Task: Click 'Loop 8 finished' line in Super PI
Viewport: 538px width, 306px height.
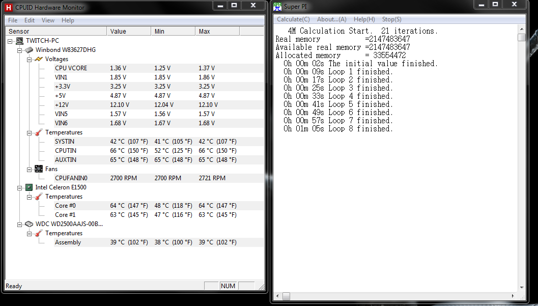Action: pyautogui.click(x=338, y=129)
